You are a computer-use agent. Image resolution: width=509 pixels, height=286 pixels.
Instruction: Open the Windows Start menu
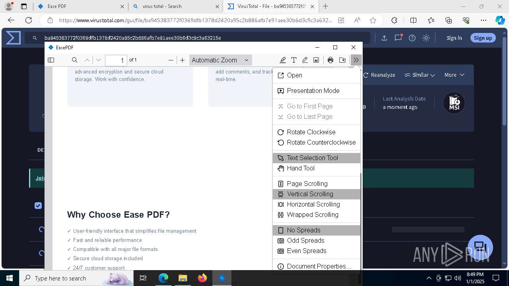coord(9,278)
